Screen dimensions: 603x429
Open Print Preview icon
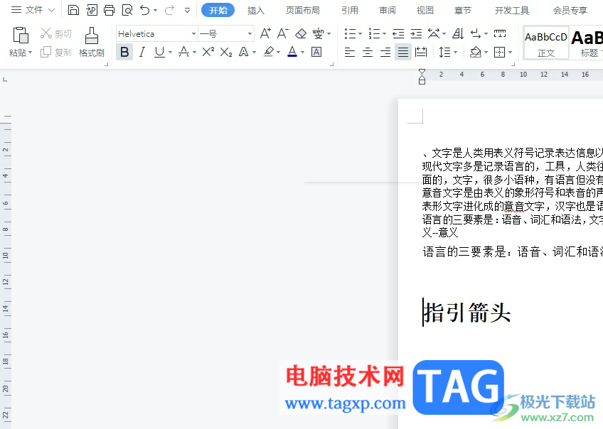click(x=127, y=10)
